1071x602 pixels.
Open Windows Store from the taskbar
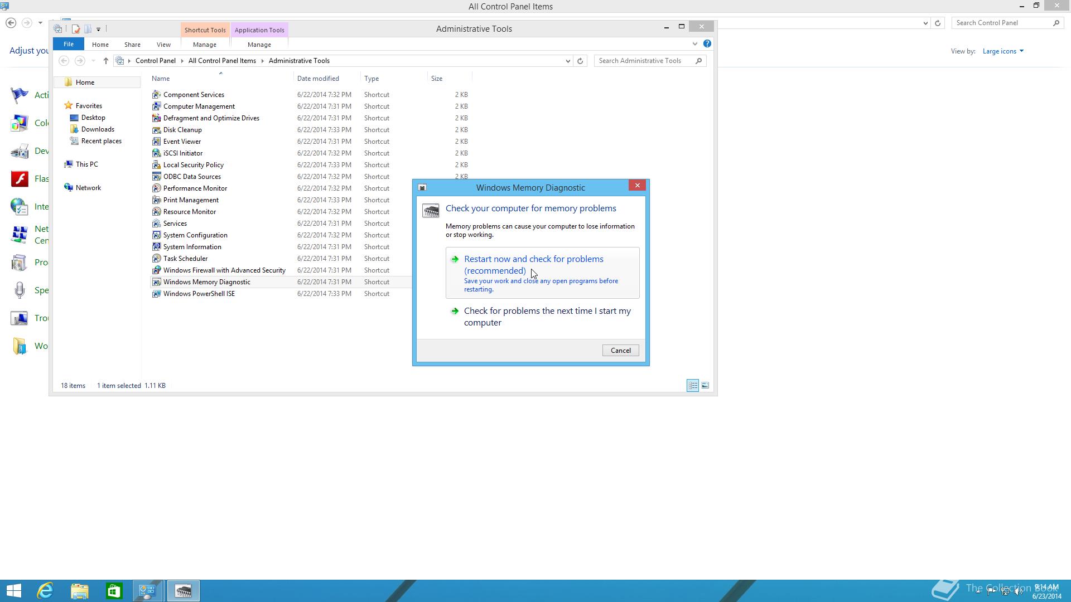pos(114,591)
